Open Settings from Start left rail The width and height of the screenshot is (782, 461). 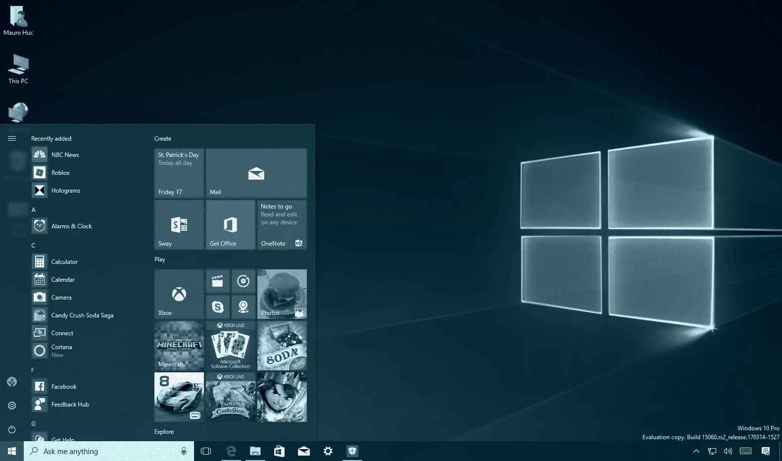point(12,406)
